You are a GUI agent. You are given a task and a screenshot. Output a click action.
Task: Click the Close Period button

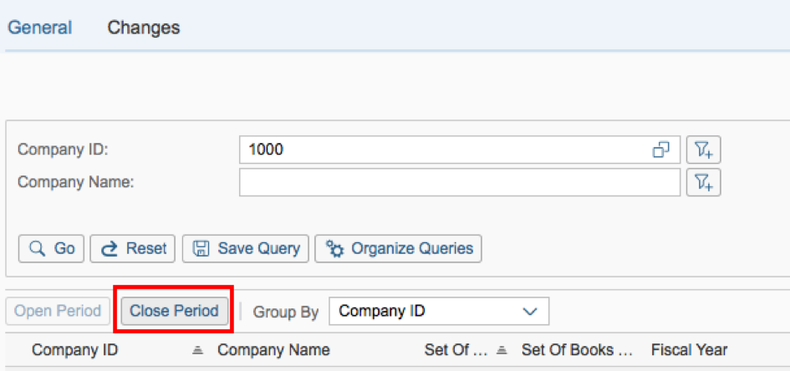click(175, 311)
